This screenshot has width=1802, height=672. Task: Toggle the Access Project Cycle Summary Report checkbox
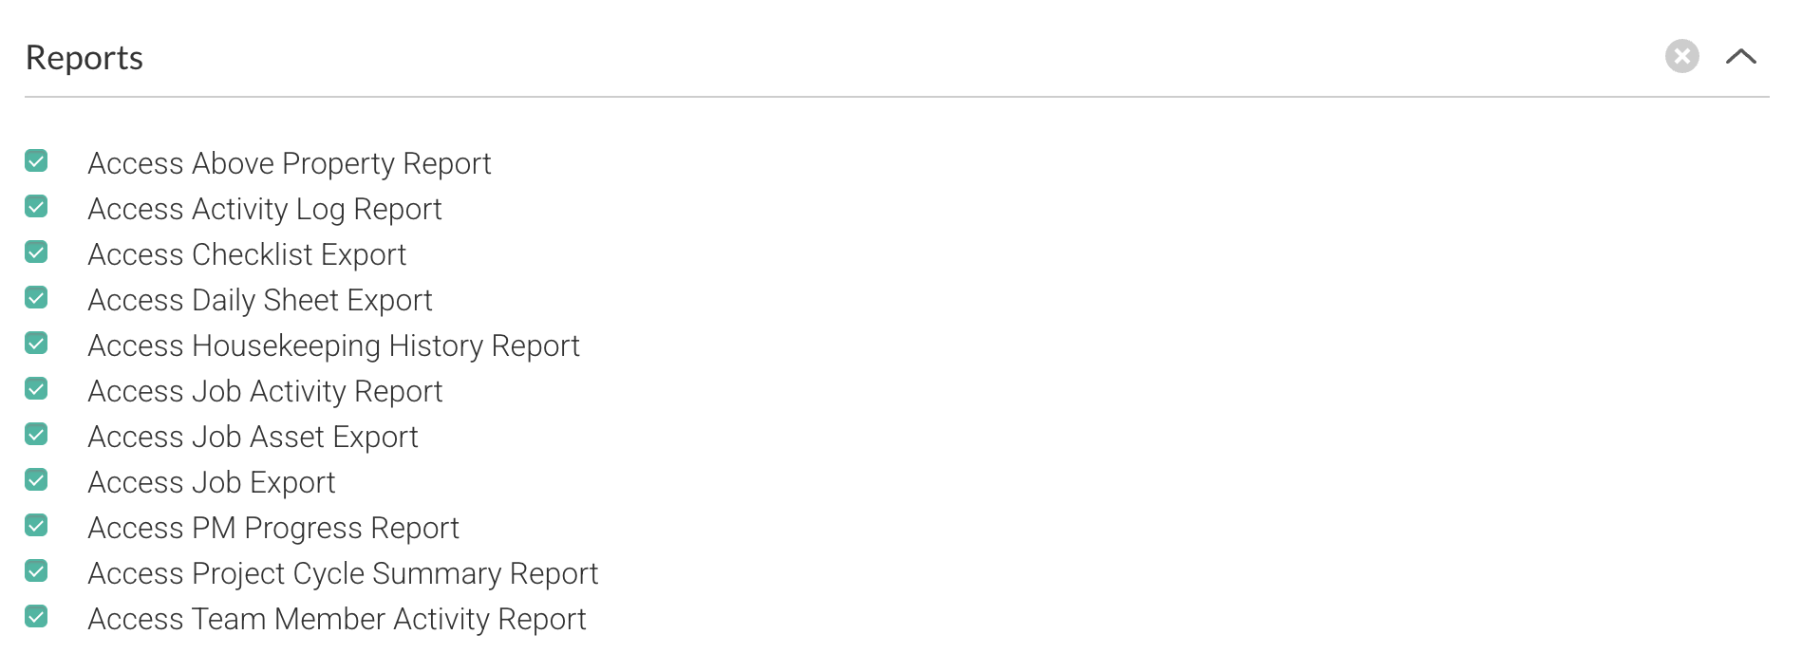click(36, 570)
